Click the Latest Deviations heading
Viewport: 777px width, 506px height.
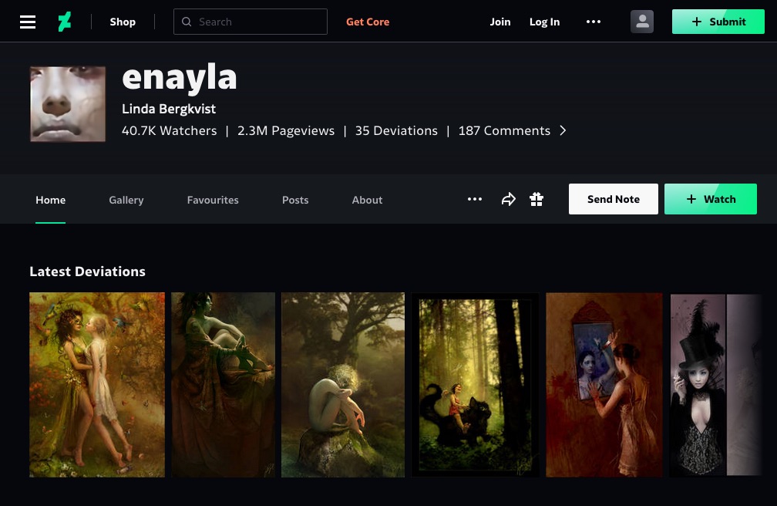click(87, 272)
